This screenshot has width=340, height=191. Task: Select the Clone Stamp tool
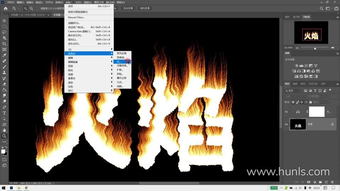coord(4,73)
